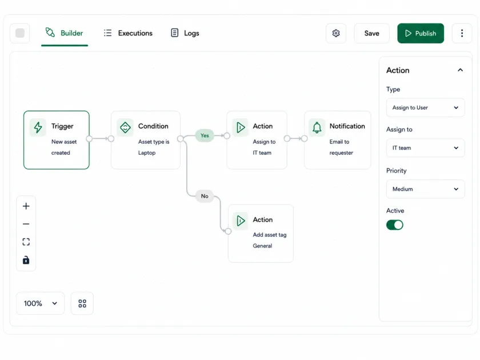Click the Save button
This screenshot has width=480, height=360.
[371, 33]
